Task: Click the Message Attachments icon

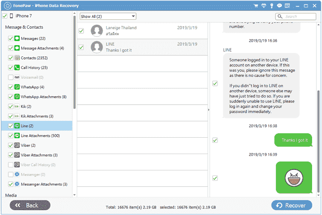Action: (17, 48)
